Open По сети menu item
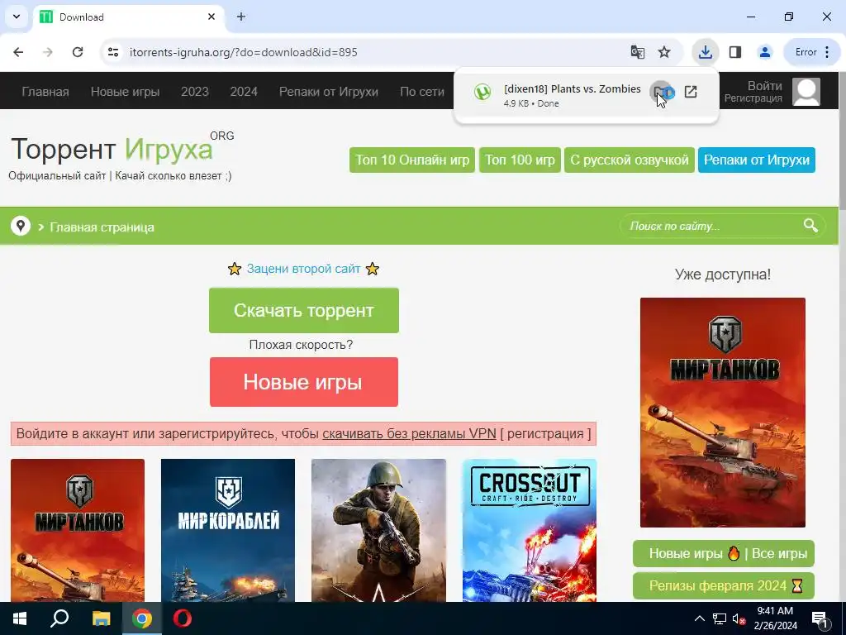This screenshot has height=635, width=846. (422, 92)
